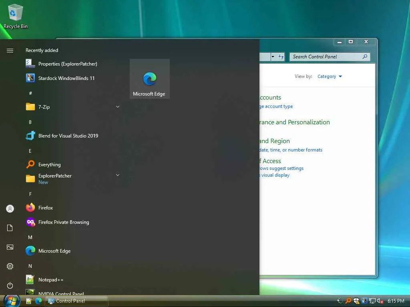Open Notepad++ pinned on the taskbar

point(29,301)
